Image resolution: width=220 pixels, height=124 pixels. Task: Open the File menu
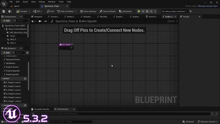click(x=11, y=2)
